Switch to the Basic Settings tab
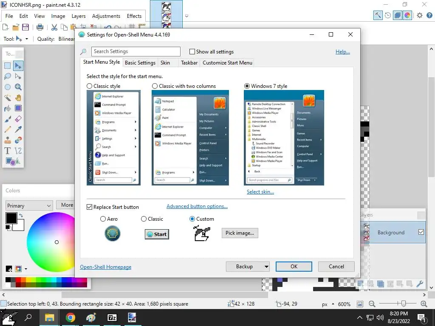The width and height of the screenshot is (435, 326). click(x=140, y=63)
